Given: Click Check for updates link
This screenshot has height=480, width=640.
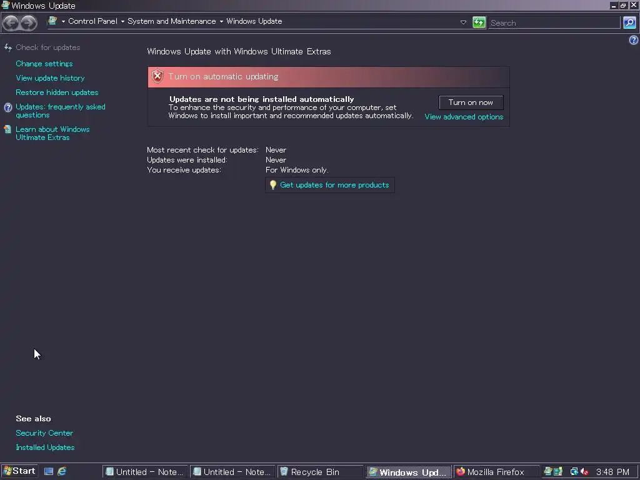Looking at the screenshot, I should tap(47, 47).
